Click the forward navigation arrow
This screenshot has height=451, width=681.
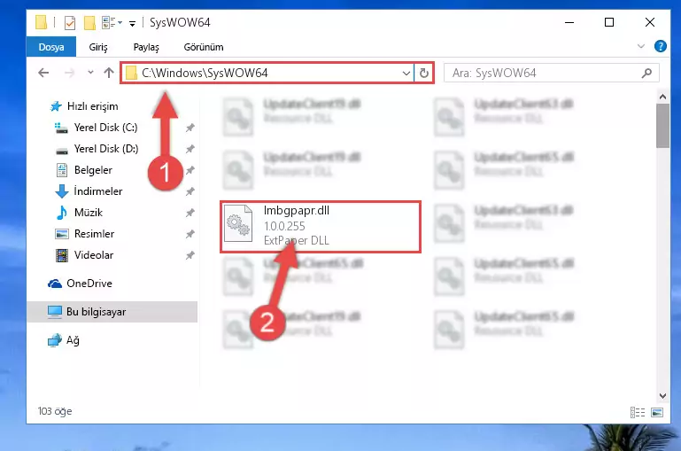coord(69,73)
